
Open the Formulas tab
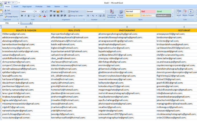(x=39, y=7)
